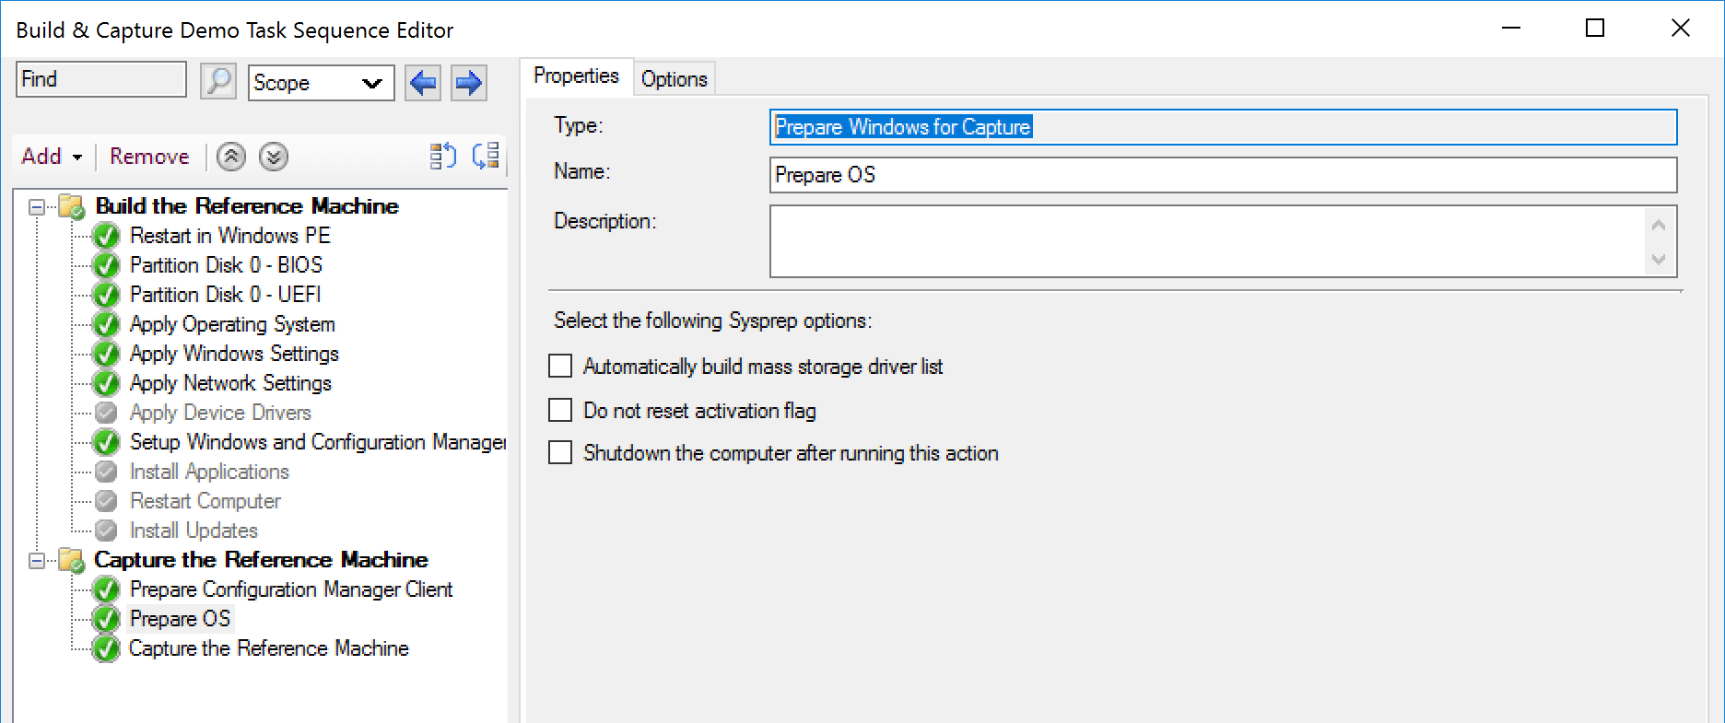Check Do not reset activation flag

pyautogui.click(x=560, y=410)
